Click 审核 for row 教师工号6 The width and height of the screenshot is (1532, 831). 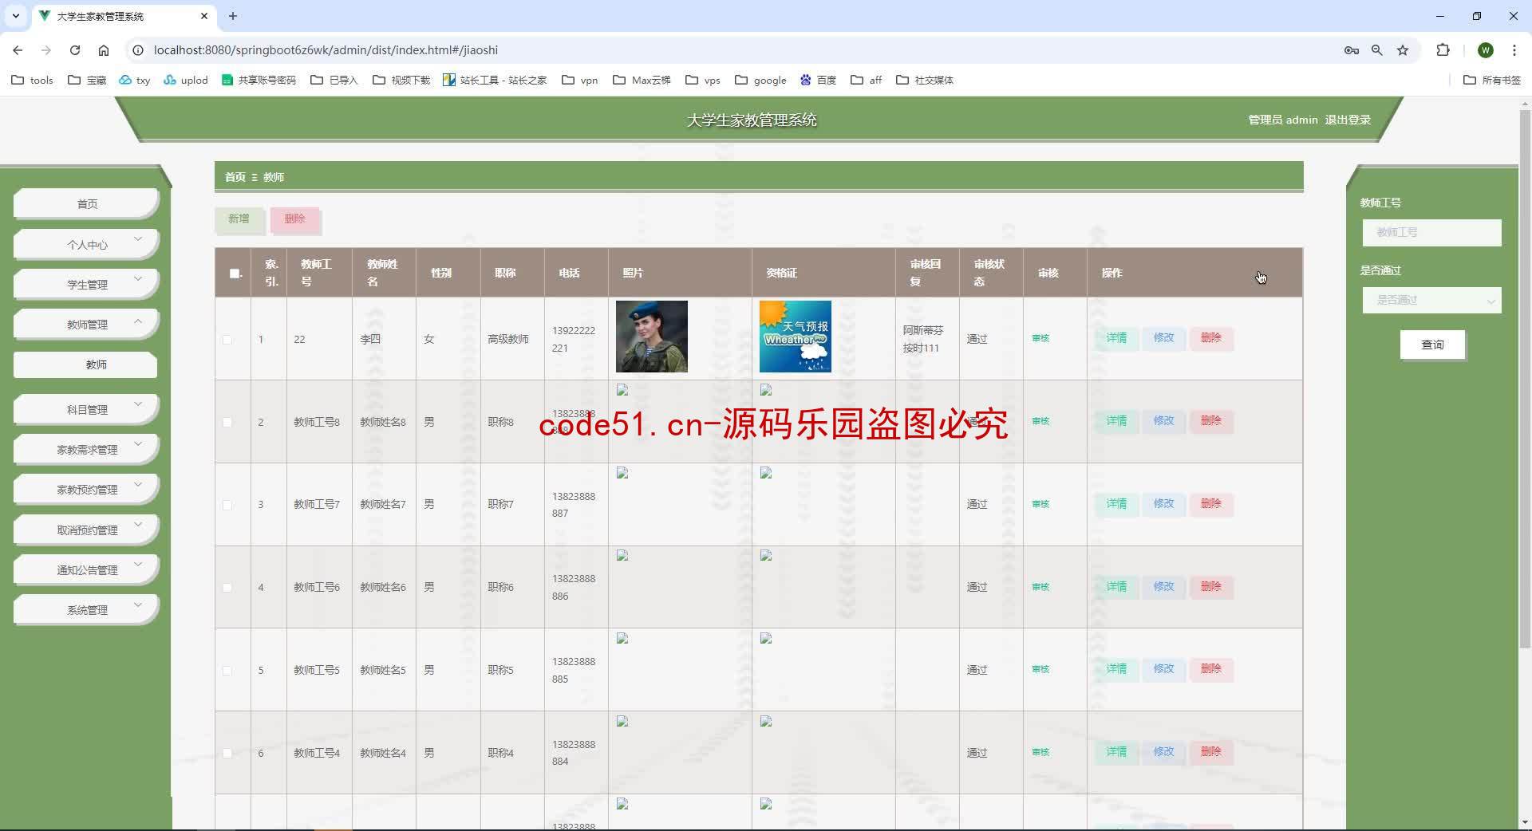(1040, 587)
